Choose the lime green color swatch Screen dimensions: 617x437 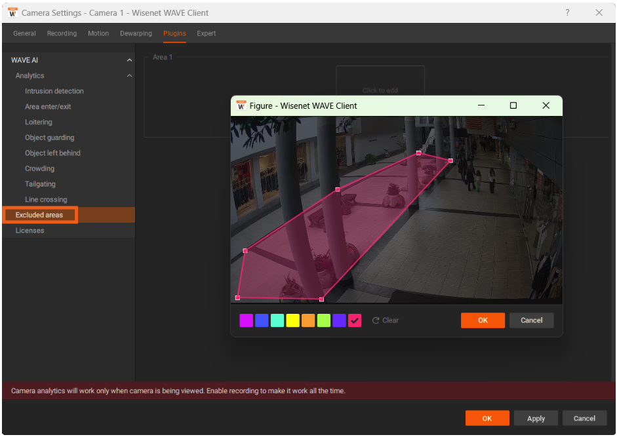point(324,320)
